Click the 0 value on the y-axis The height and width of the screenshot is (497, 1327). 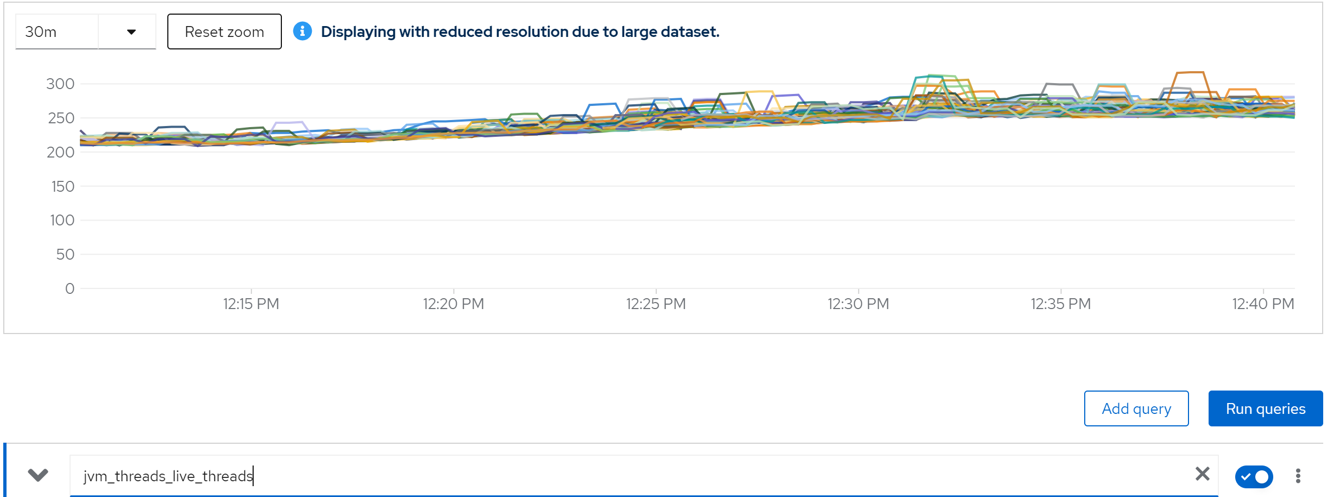(70, 288)
